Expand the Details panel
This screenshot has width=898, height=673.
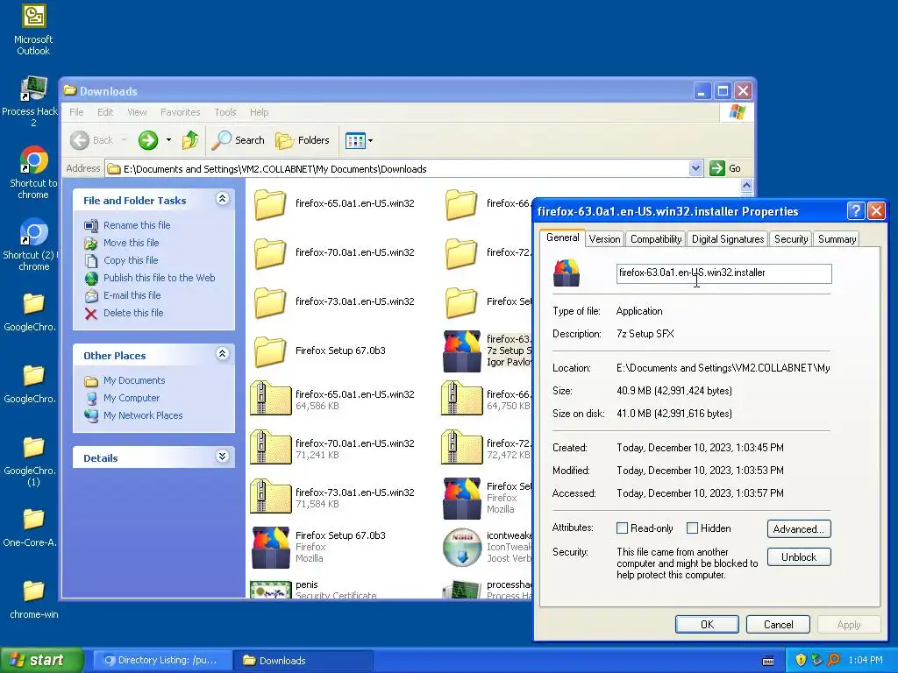[x=222, y=457]
